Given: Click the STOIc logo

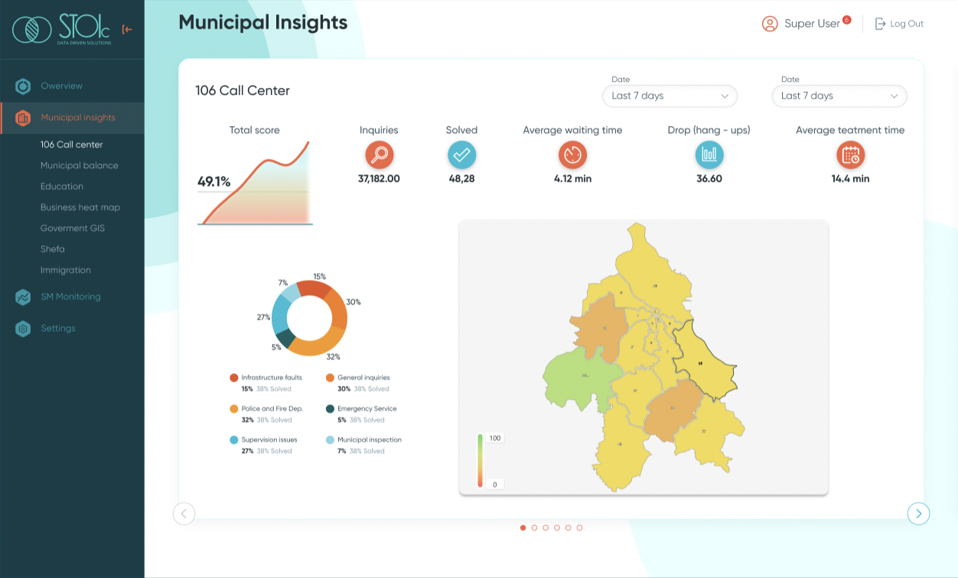Looking at the screenshot, I should click(62, 30).
